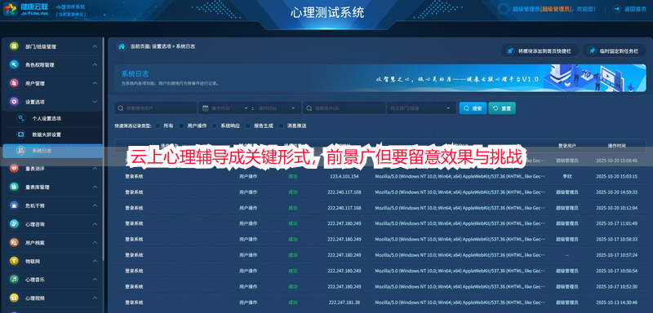The image size is (653, 313).
Task: Click the 心理咨询 sidebar icon
Action: tap(14, 224)
